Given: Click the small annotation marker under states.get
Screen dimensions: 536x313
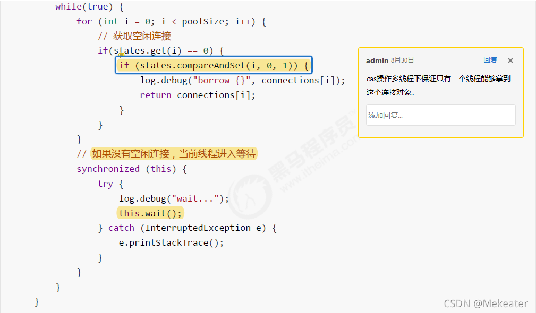Looking at the screenshot, I should click(x=121, y=55).
